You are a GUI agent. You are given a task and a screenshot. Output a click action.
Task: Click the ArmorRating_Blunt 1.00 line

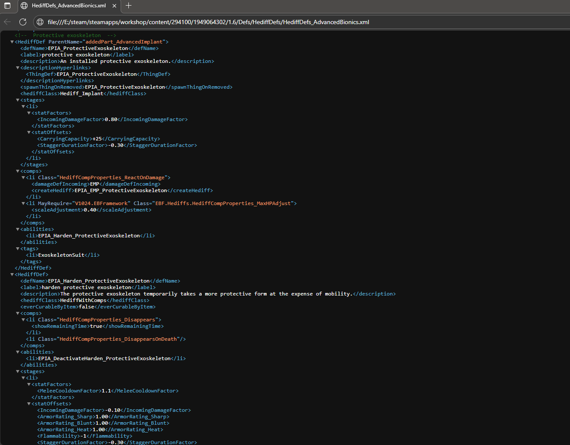[103, 423]
